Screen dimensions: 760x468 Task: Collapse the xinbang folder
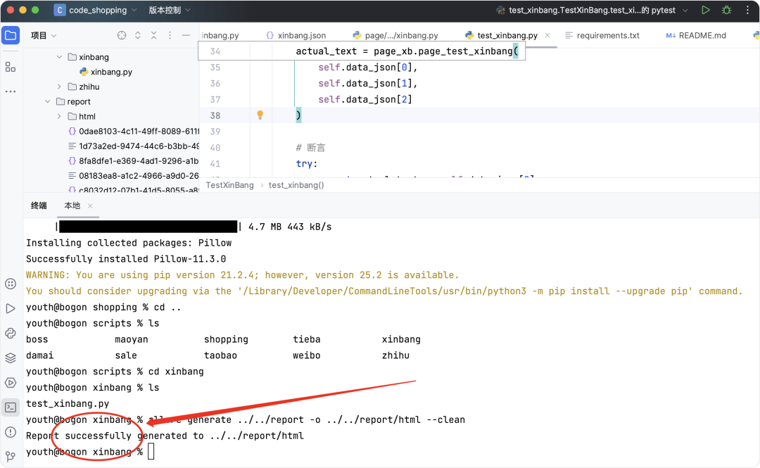click(x=59, y=57)
